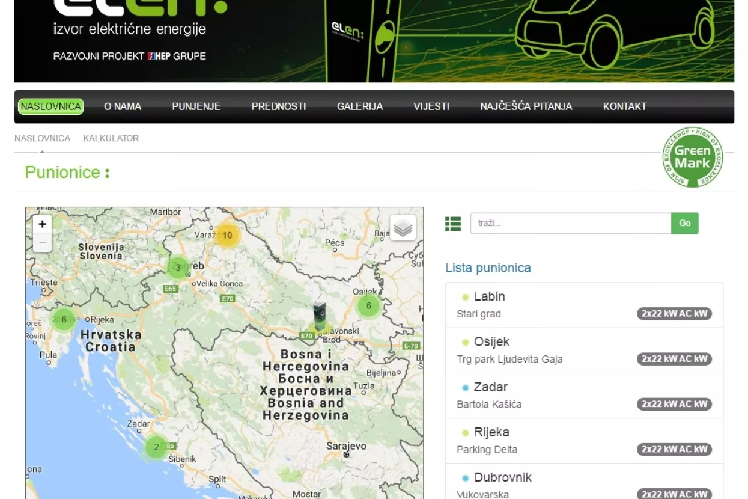The height and width of the screenshot is (499, 748).
Task: Open the O NAMA menu
Action: point(123,106)
